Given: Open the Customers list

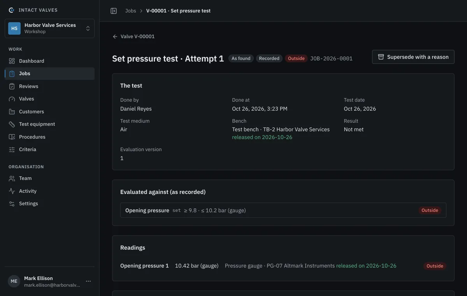Looking at the screenshot, I should [x=49, y=111].
